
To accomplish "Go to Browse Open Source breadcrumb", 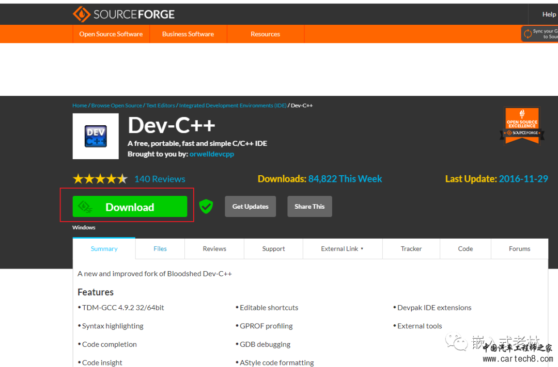I will point(117,106).
